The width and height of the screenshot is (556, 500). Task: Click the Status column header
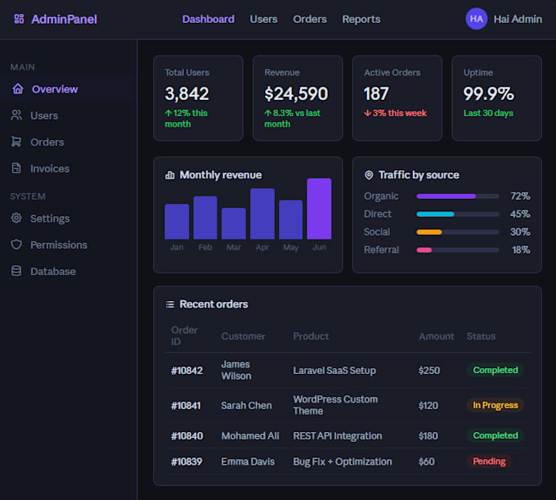pos(481,336)
